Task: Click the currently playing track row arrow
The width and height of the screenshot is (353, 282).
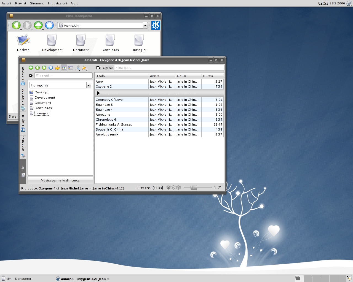Action: [x=98, y=93]
